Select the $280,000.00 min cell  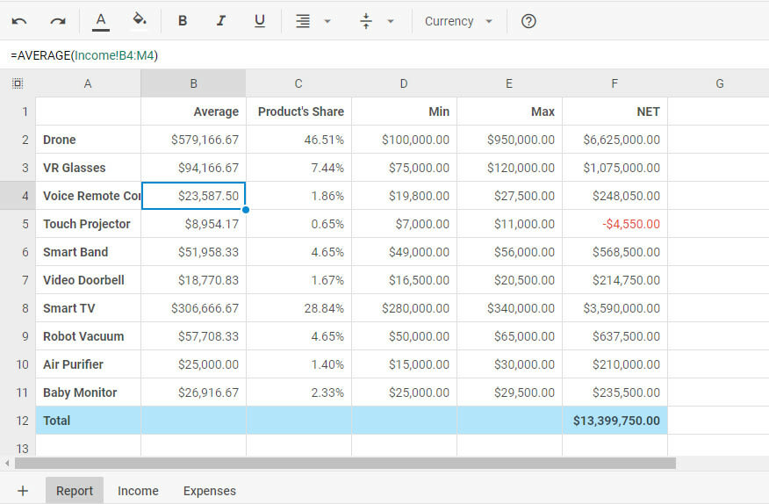click(x=404, y=308)
